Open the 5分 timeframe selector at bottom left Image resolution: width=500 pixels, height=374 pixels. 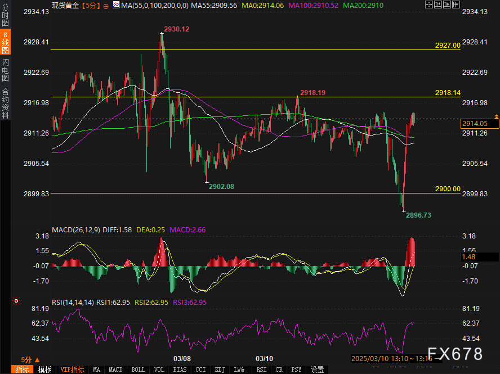(x=30, y=359)
